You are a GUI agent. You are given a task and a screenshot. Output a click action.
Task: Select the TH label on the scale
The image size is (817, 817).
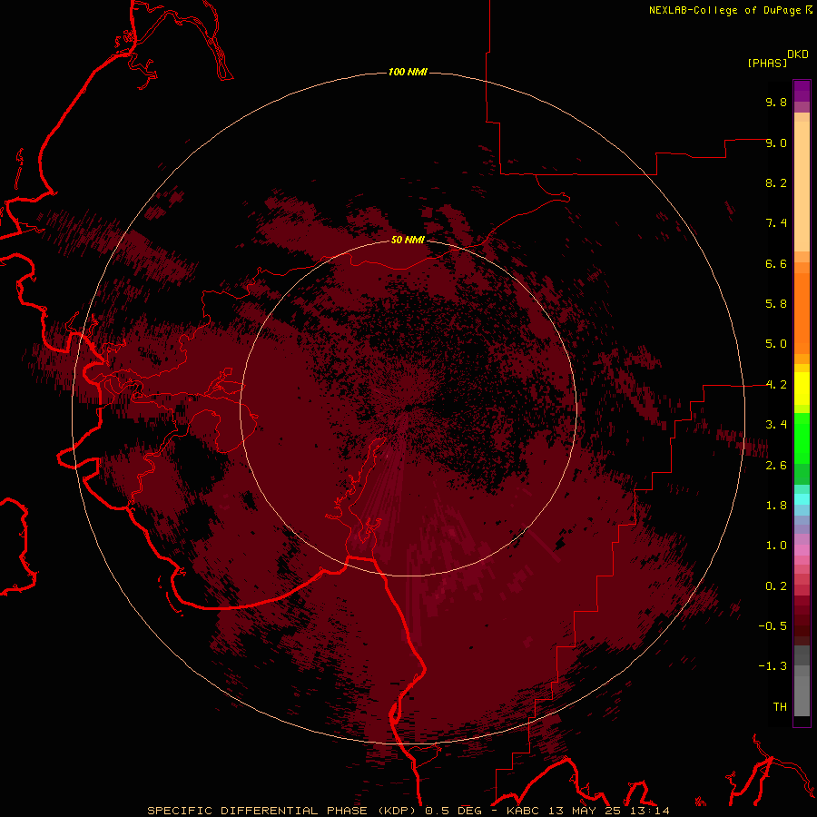click(x=780, y=707)
